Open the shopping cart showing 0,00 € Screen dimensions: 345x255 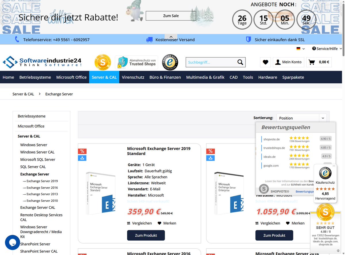click(319, 62)
